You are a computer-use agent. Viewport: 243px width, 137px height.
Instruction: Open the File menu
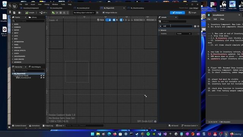click(21, 4)
